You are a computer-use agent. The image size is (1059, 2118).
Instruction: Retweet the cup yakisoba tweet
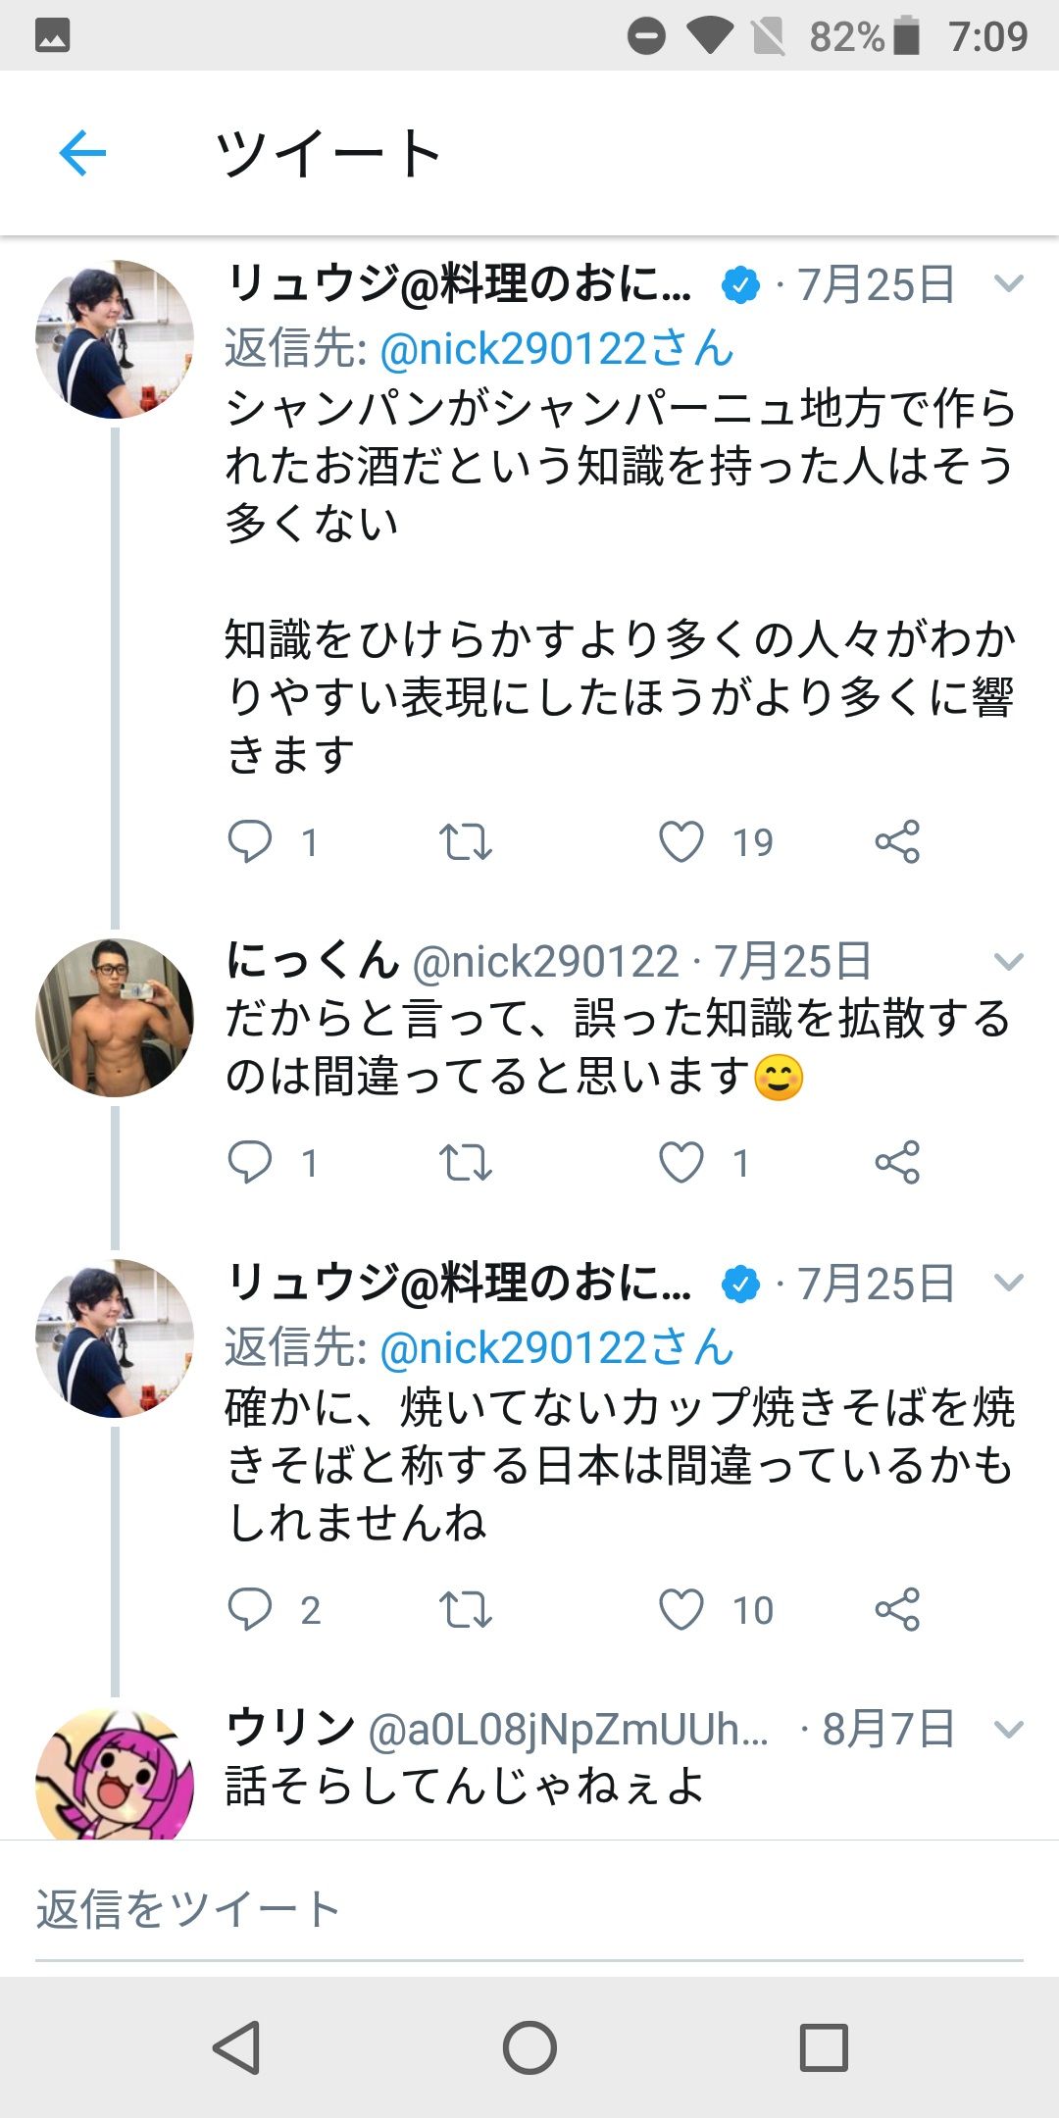(x=465, y=1609)
